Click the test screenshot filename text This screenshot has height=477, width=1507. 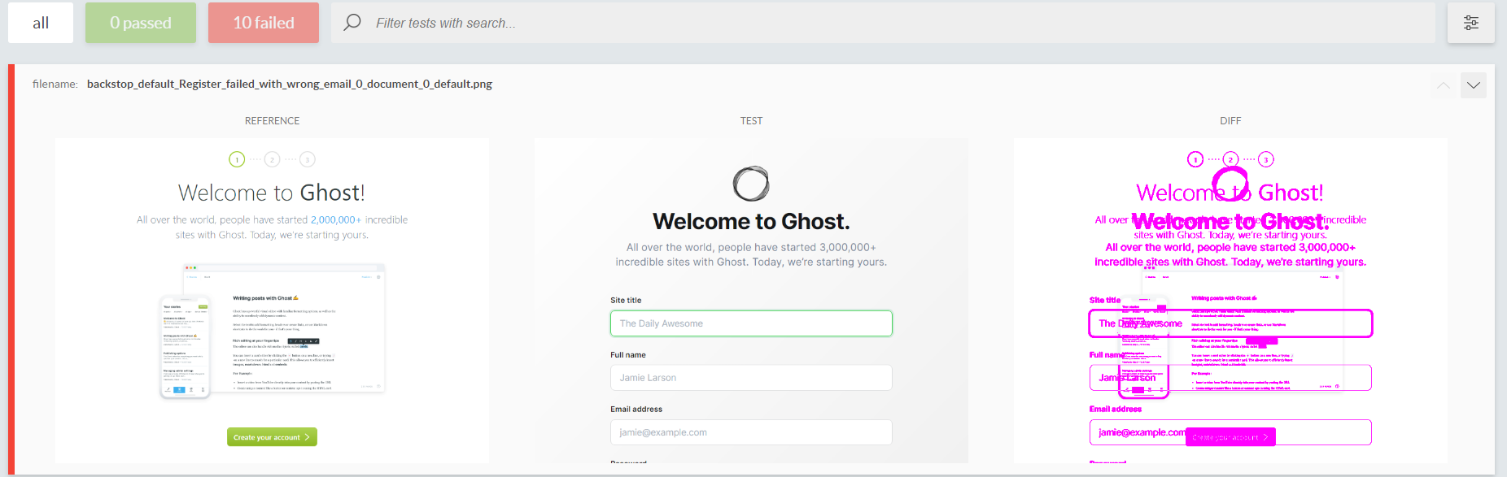[x=290, y=84]
